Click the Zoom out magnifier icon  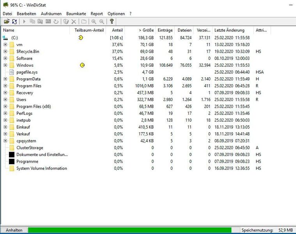101,21
